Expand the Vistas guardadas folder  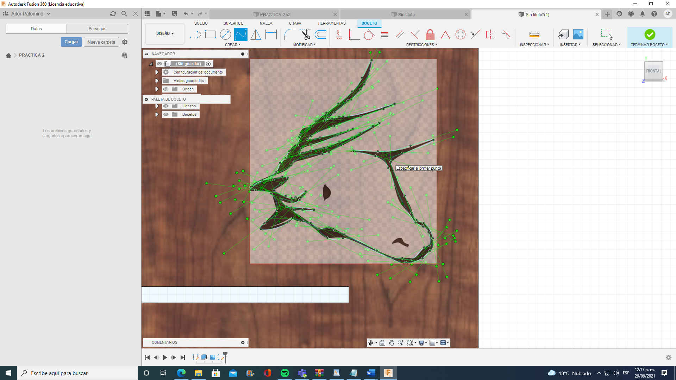click(x=157, y=80)
